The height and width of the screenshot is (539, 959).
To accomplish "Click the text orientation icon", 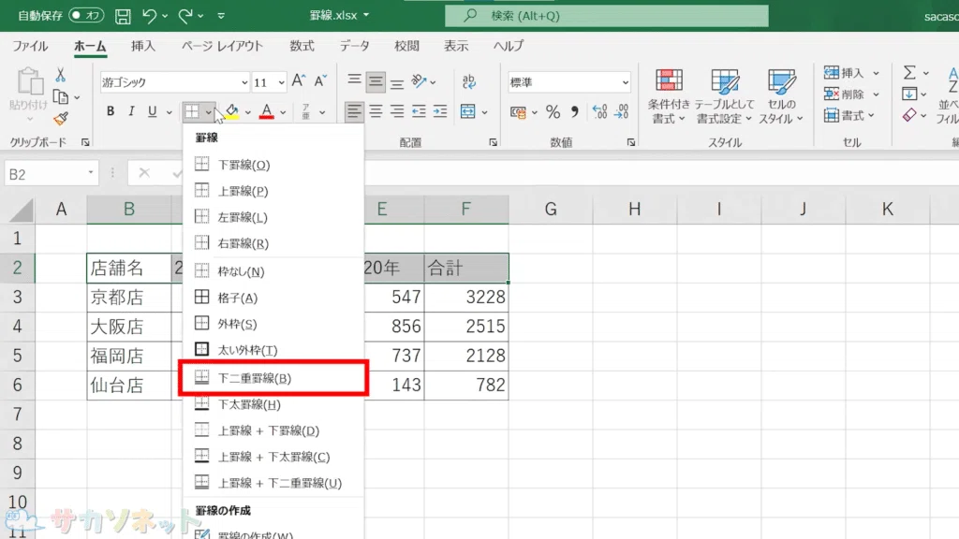I will point(419,80).
